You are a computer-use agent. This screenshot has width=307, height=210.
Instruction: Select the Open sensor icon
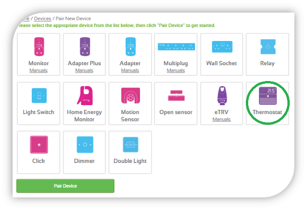[176, 95]
